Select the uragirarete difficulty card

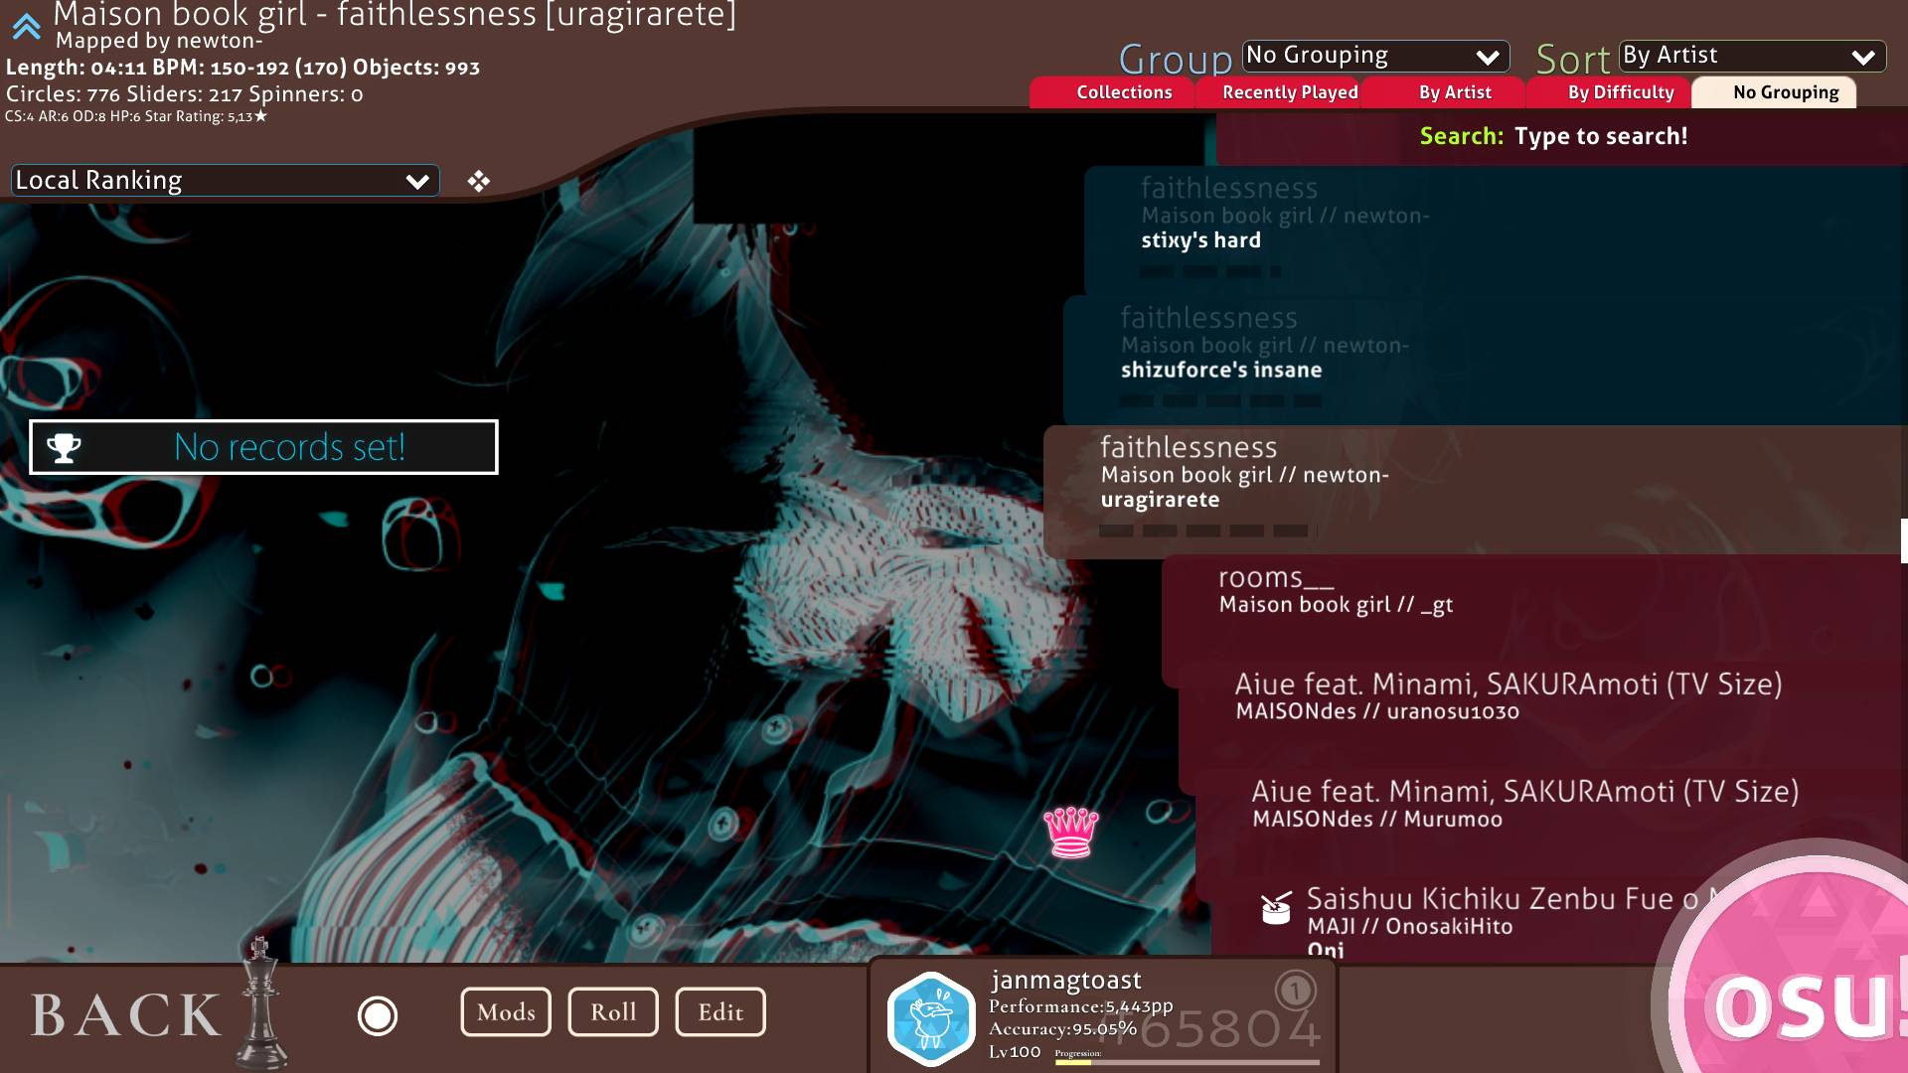[1476, 491]
